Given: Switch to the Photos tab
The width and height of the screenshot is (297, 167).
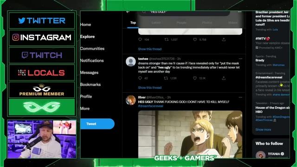Looking at the screenshot, I should [x=207, y=23].
